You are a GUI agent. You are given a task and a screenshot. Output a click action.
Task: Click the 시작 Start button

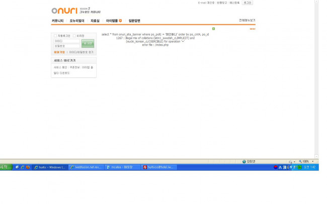(x=6, y=167)
